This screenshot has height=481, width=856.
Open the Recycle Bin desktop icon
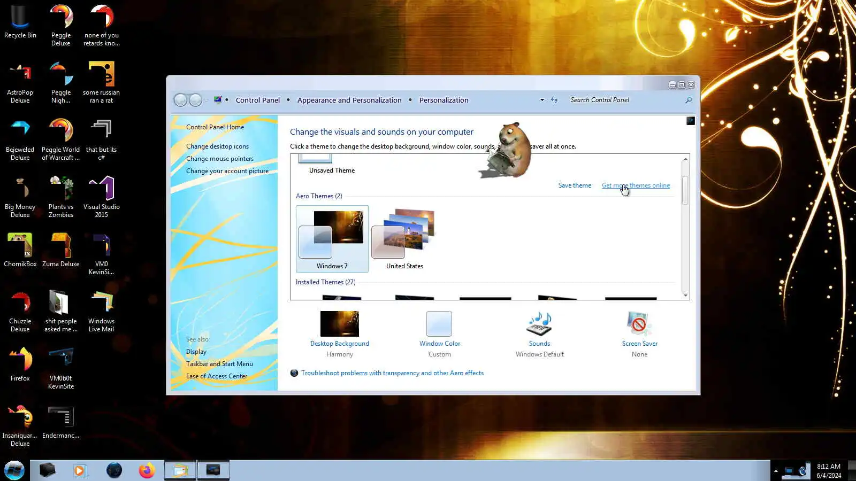[x=20, y=22]
